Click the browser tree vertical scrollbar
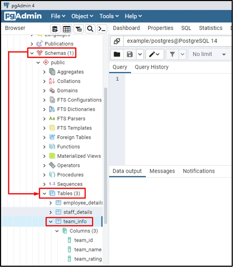233x267 pixels. [106, 156]
